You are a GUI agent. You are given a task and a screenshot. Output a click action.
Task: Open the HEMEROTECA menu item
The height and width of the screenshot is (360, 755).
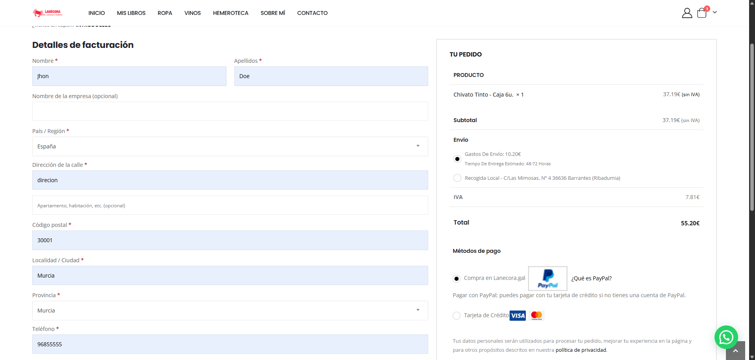tap(230, 13)
